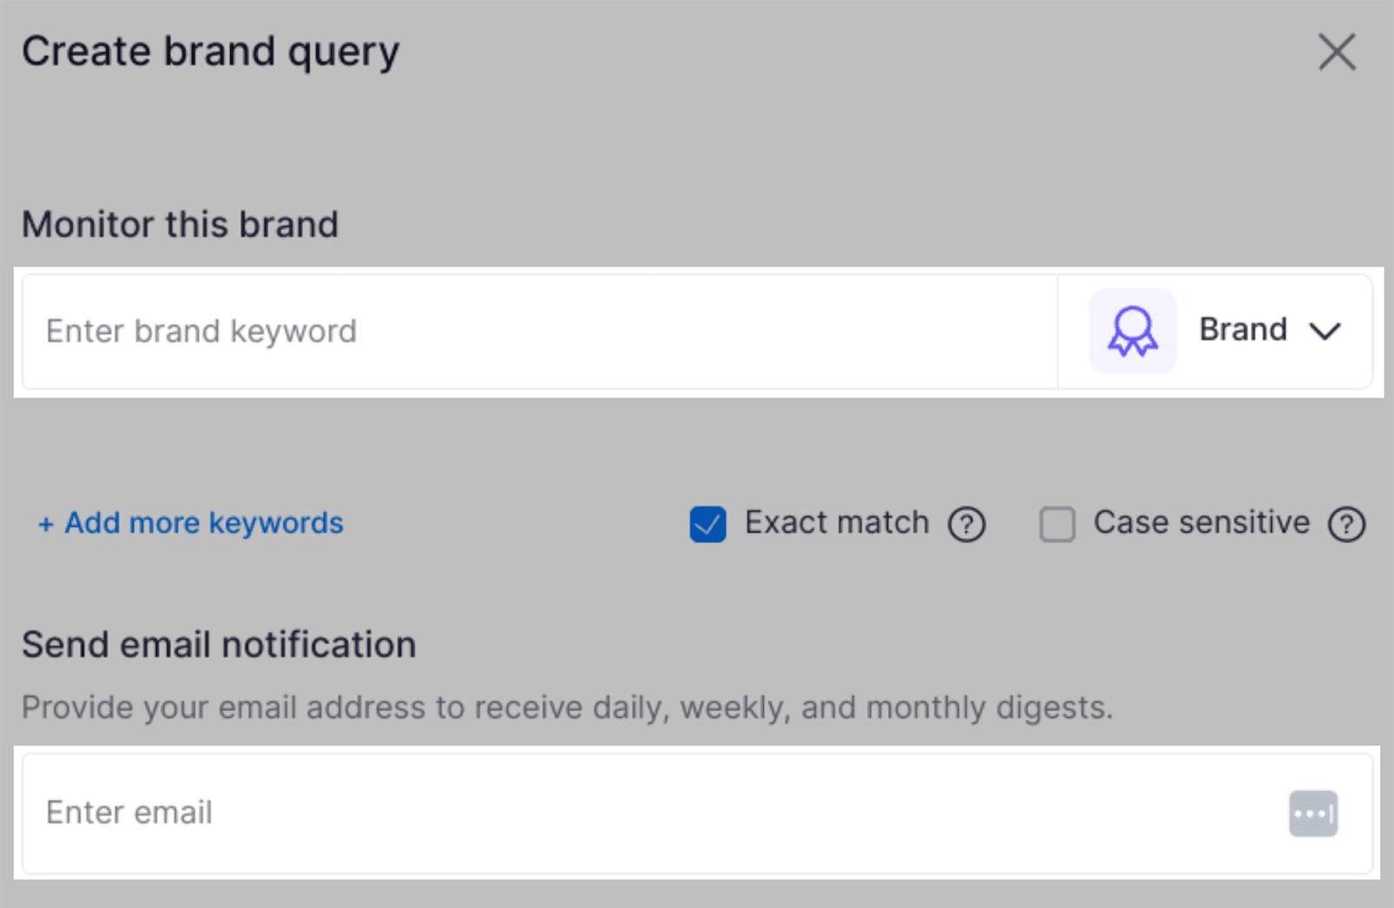Click the autofill icon in the email field

click(1314, 813)
